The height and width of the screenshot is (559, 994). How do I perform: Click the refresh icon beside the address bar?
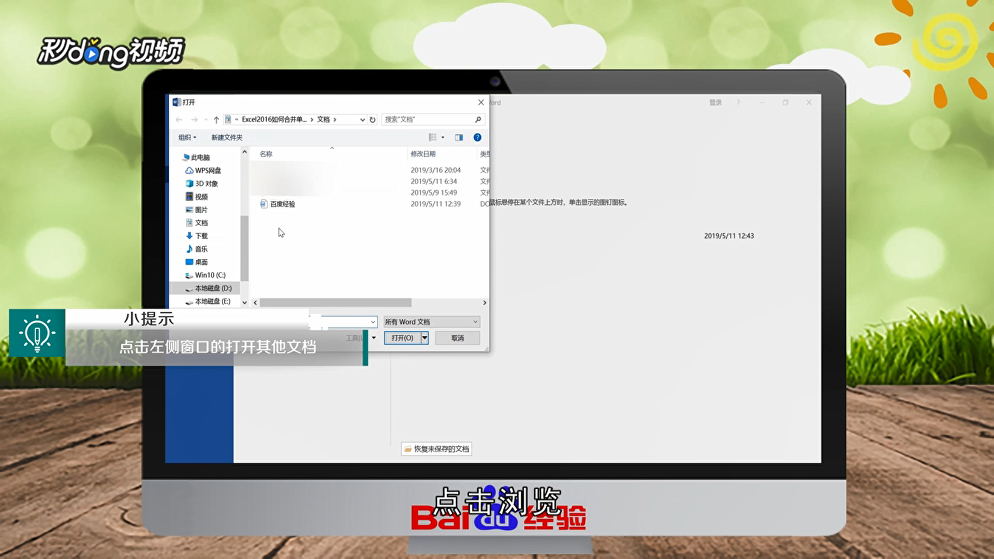[372, 120]
